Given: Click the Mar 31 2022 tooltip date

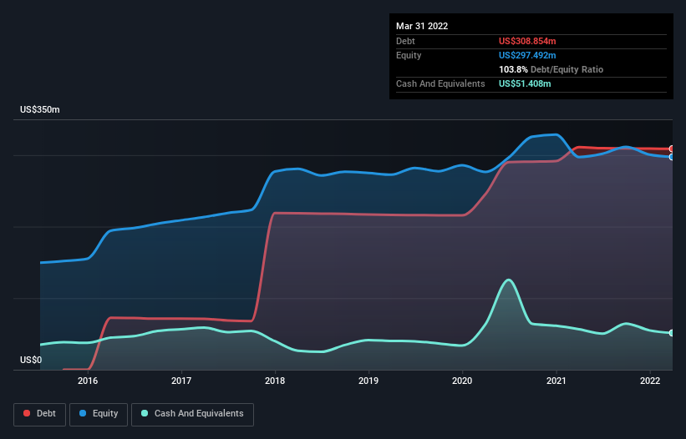Looking at the screenshot, I should tap(422, 26).
